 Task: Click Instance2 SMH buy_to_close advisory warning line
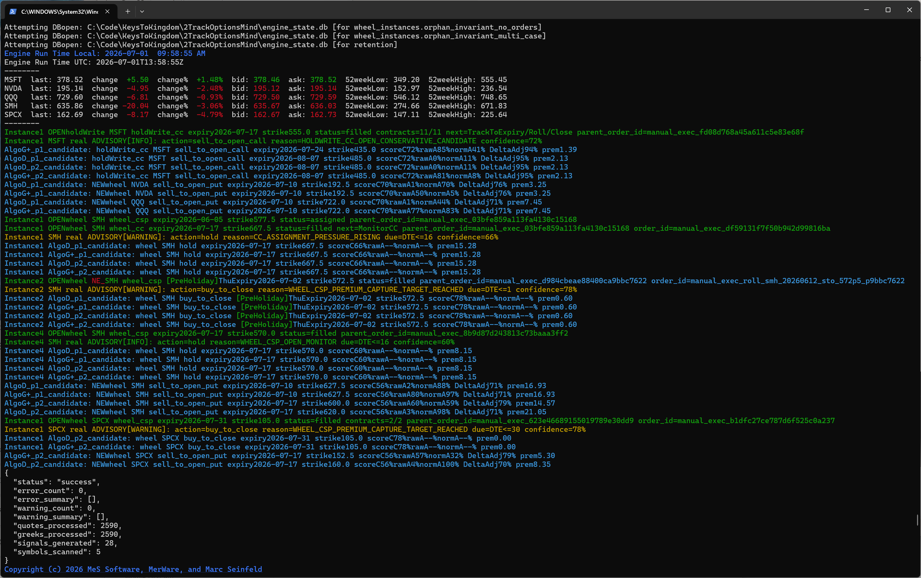[x=290, y=290]
